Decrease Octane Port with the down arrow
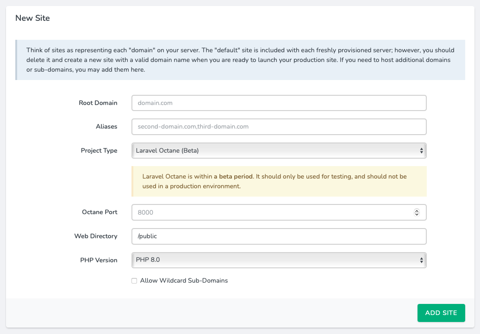This screenshot has width=480, height=334. click(417, 215)
